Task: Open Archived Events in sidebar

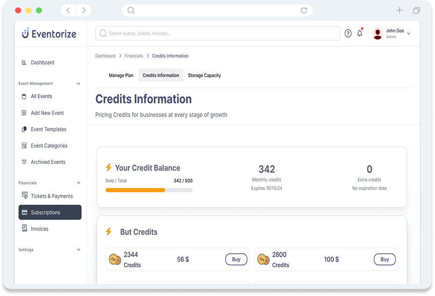Action: [x=48, y=162]
